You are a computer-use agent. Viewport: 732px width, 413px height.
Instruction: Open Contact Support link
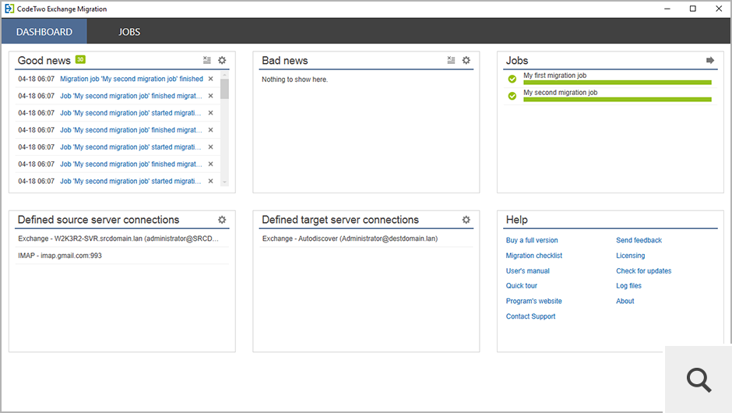(x=530, y=316)
